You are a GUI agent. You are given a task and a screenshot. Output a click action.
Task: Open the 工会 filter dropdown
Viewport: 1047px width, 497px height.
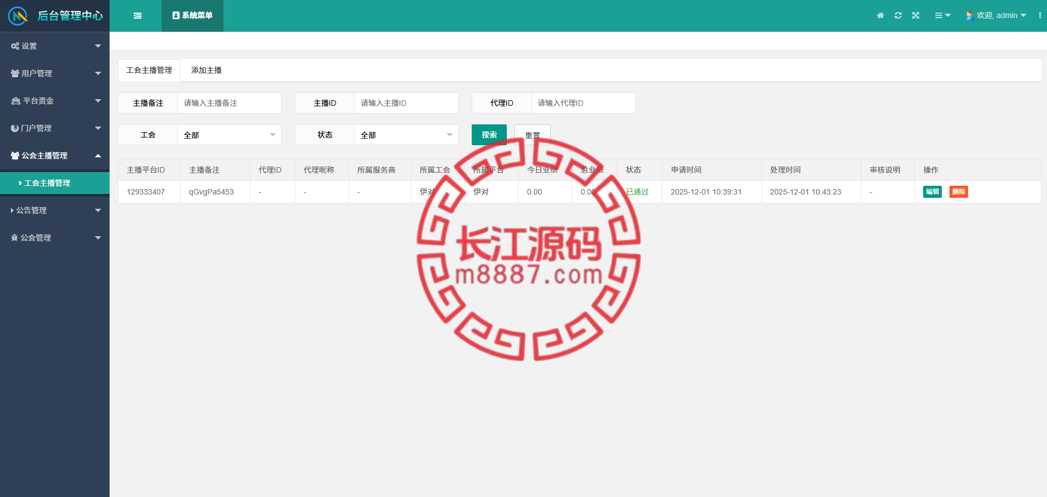click(230, 135)
